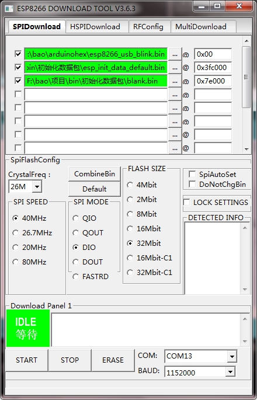The width and height of the screenshot is (257, 400).
Task: Uncheck the esp8266_usb_blink.bin row checkbox
Action: pos(18,54)
